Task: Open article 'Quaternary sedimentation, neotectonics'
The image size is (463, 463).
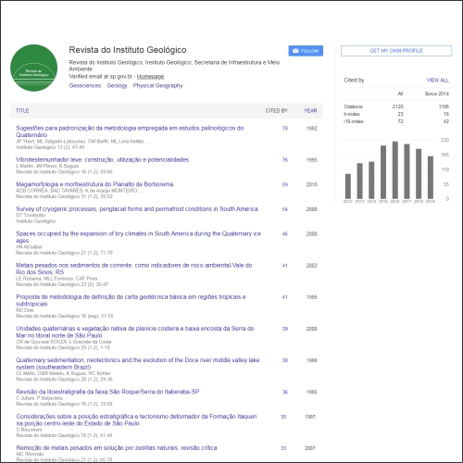Action: coord(138,364)
